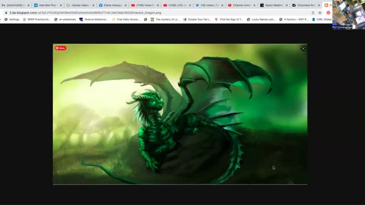Click the expand icon on dragon image

click(x=303, y=48)
